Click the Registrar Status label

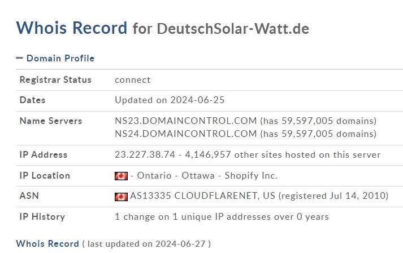point(55,79)
